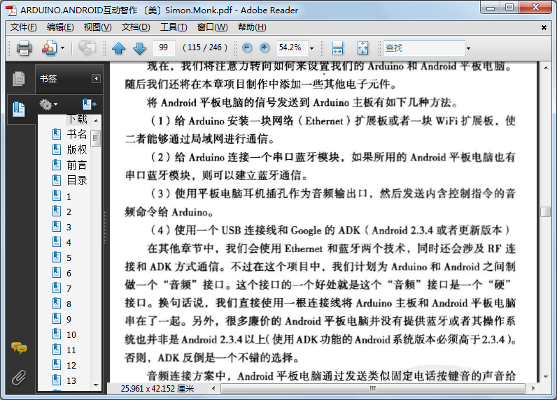
Task: Open the dropdown arrow beside the collaborate icon
Action: click(x=62, y=48)
